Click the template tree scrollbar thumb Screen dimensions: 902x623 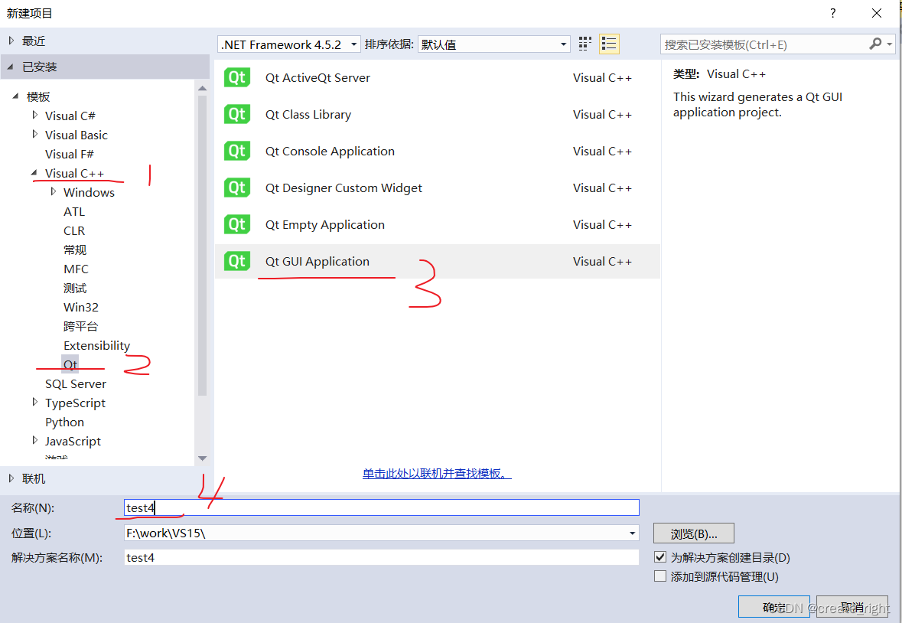[x=202, y=246]
